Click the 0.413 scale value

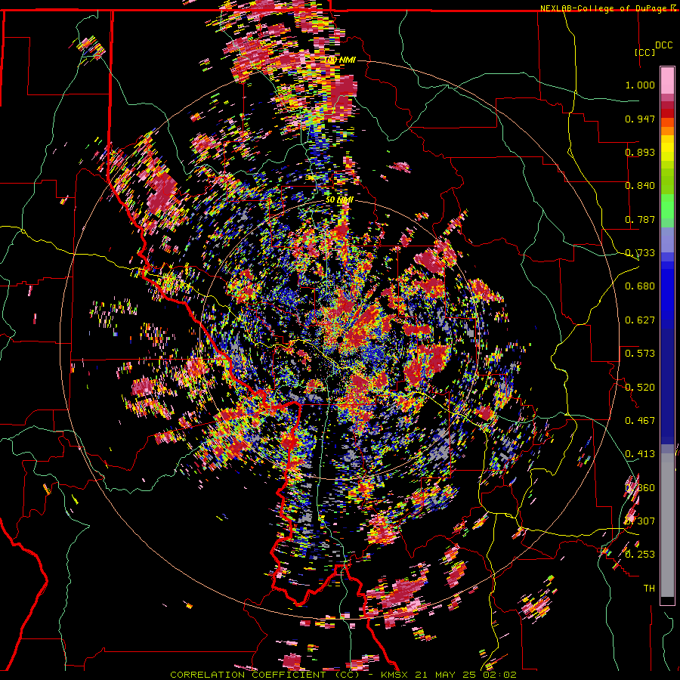[640, 454]
